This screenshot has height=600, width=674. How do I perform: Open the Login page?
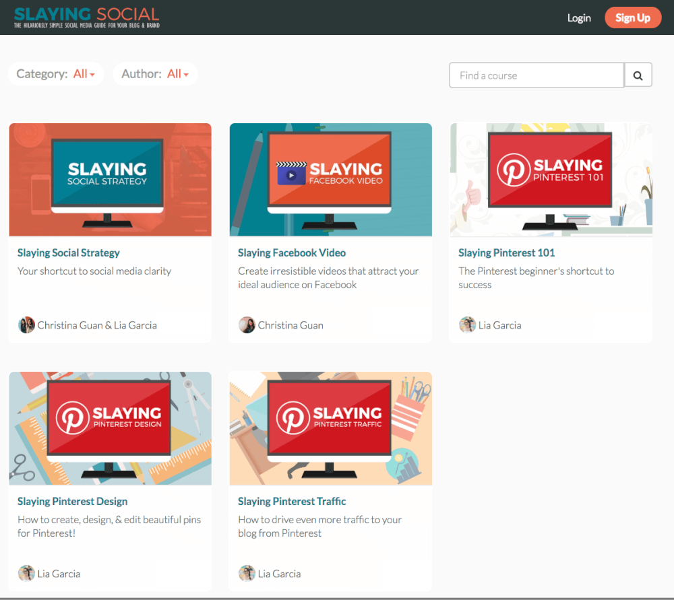578,18
